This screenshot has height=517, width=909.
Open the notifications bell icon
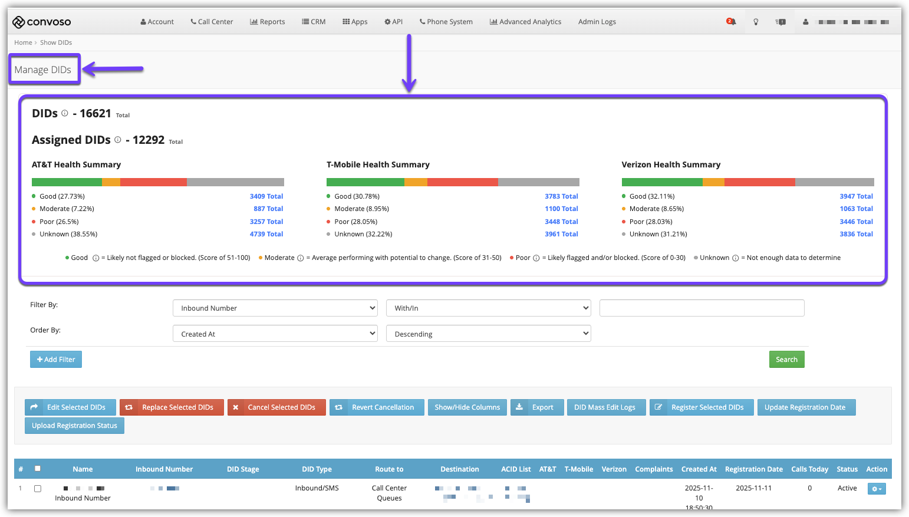[731, 22]
